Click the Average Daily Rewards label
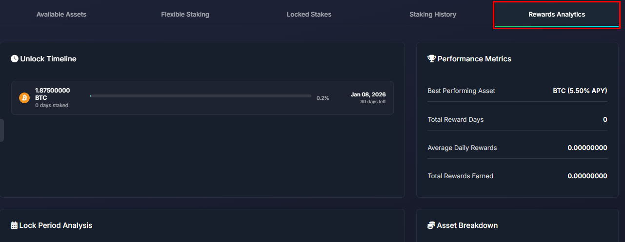This screenshot has height=242, width=625. click(462, 148)
